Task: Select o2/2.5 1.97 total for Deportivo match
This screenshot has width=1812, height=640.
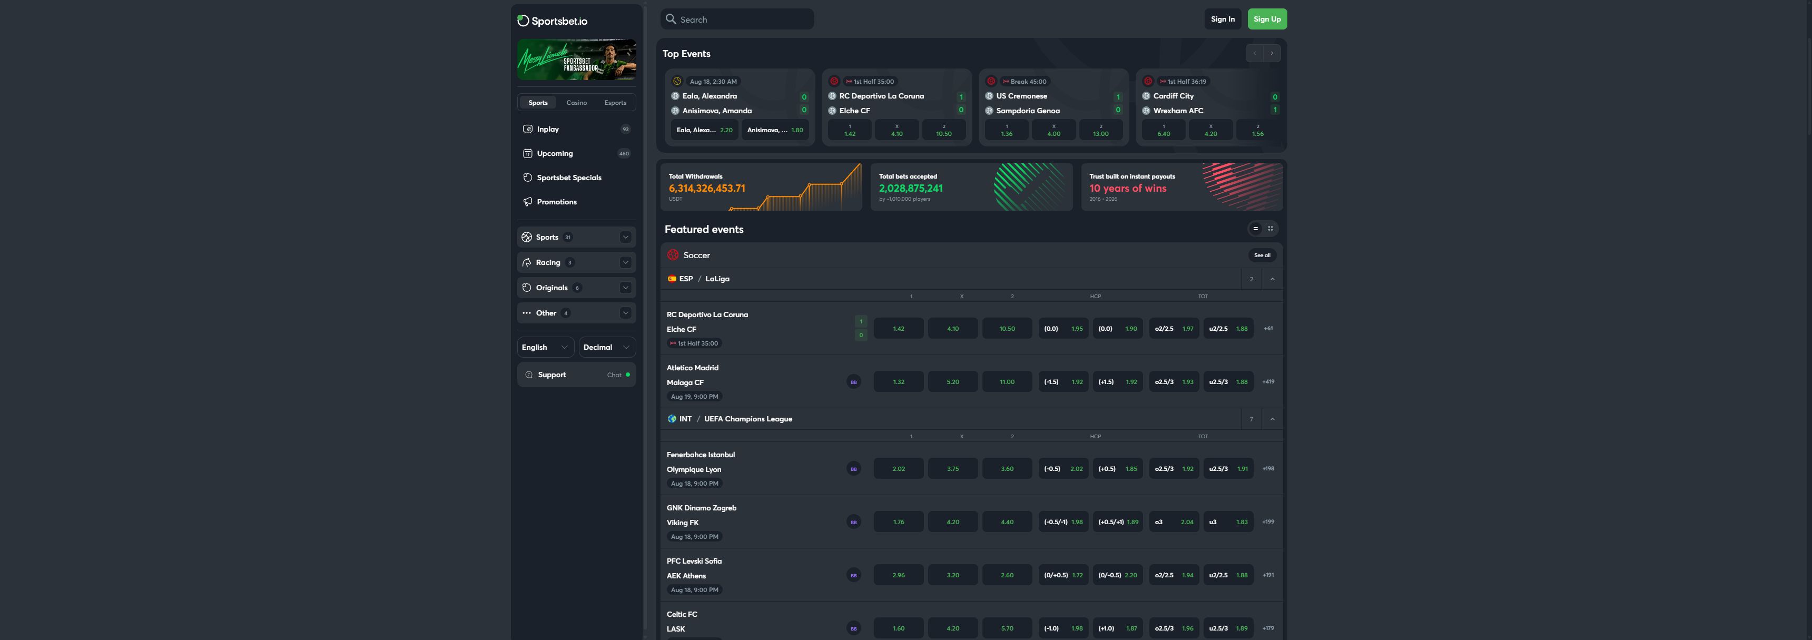Action: (1174, 329)
